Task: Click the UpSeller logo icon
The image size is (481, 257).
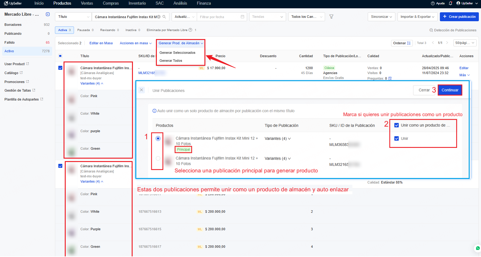Action: pos(6,3)
